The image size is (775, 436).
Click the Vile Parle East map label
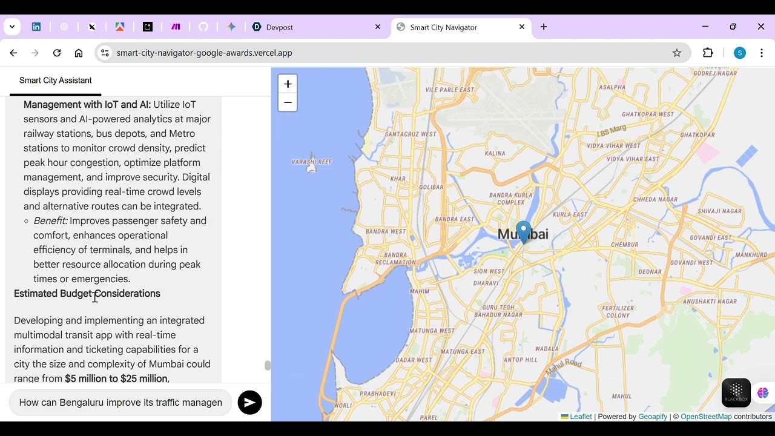tap(450, 90)
